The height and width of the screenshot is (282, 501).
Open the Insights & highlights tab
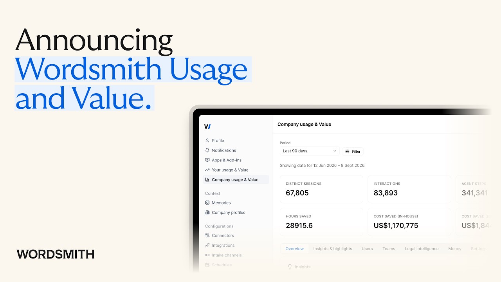pos(333,249)
